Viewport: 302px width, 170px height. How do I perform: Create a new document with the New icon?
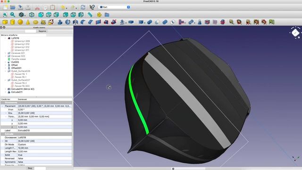pos(5,8)
